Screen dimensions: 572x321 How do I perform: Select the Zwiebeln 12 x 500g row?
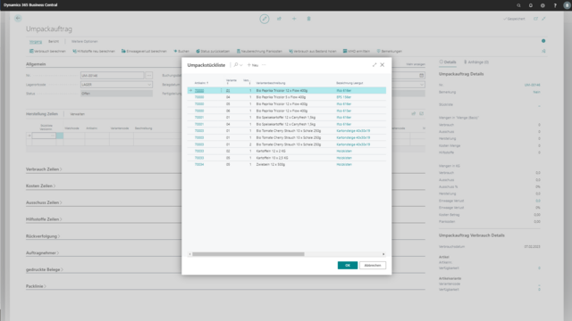(x=287, y=164)
